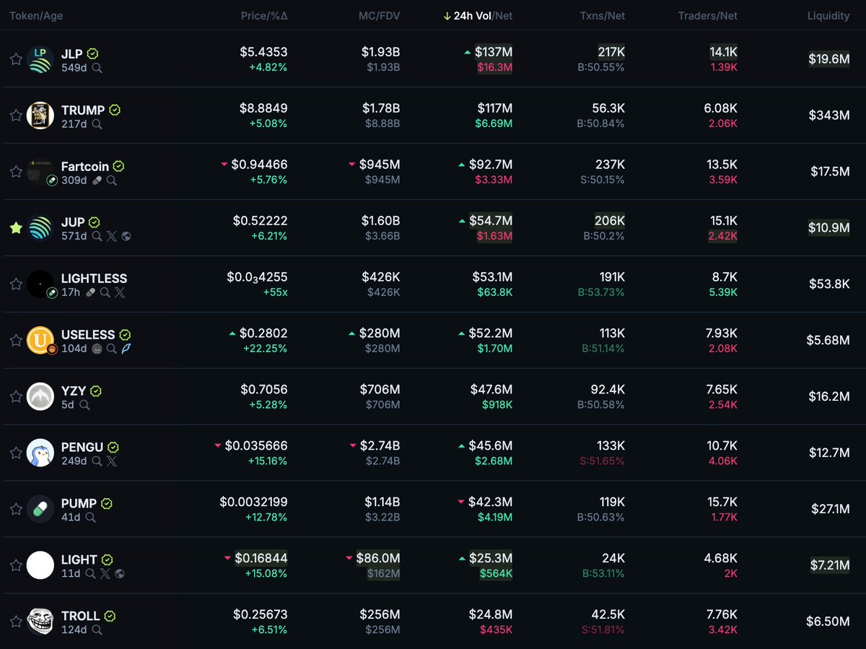Star the TROLL token
The image size is (866, 649).
tap(16, 622)
